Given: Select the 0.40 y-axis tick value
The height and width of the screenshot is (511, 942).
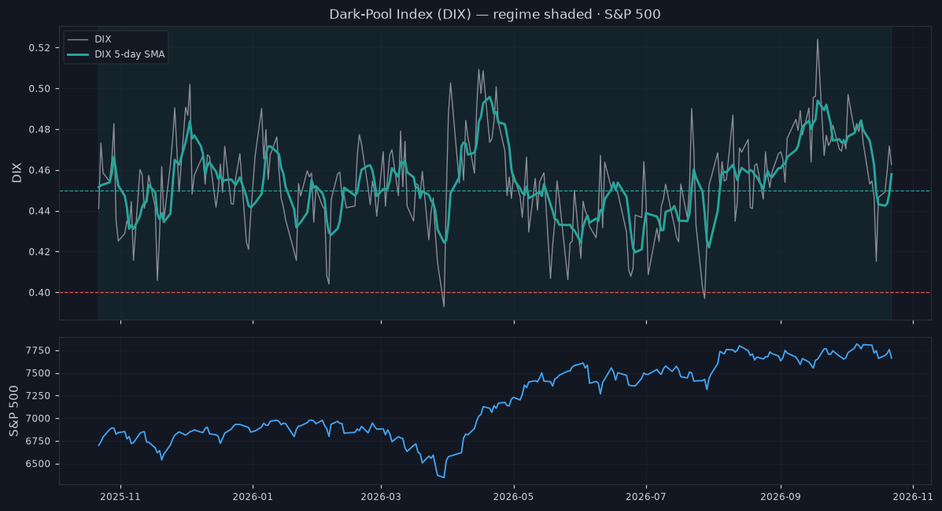Looking at the screenshot, I should [x=39, y=293].
